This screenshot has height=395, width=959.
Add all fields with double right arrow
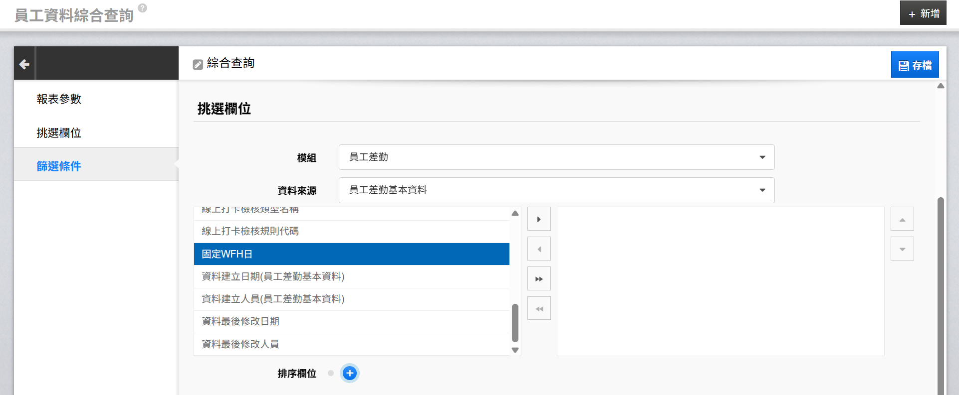coord(539,279)
